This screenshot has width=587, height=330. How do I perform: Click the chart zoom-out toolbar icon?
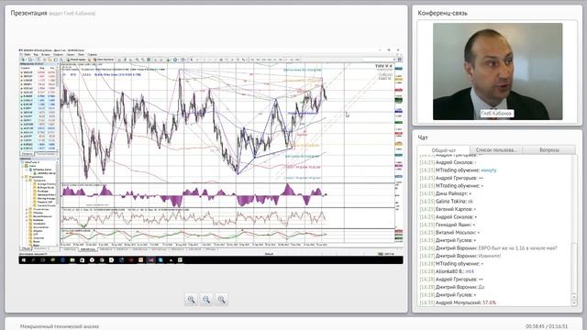pyautogui.click(x=143, y=60)
